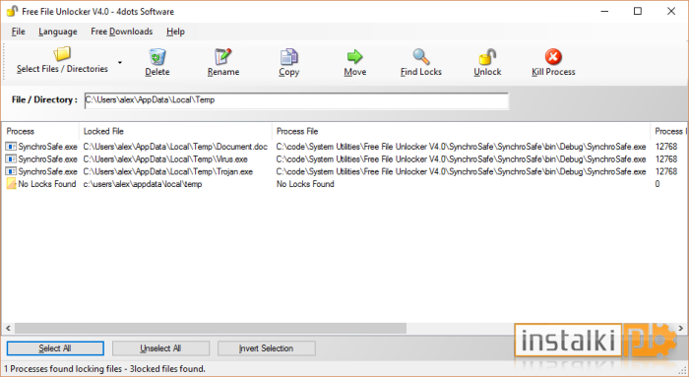Select locked file path ending Trojan.exe
The height and width of the screenshot is (377, 689).
pos(168,171)
